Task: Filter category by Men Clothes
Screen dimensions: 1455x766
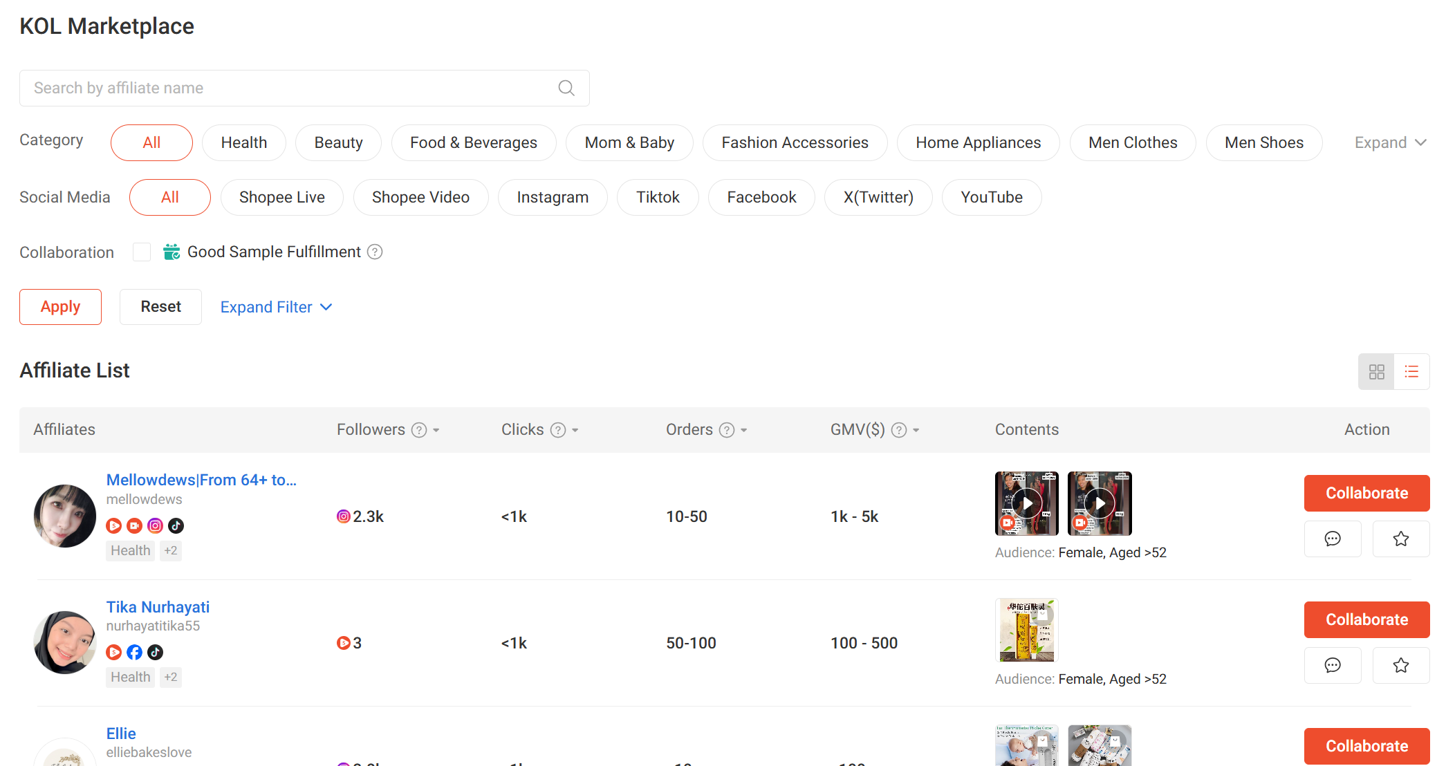Action: click(x=1133, y=142)
